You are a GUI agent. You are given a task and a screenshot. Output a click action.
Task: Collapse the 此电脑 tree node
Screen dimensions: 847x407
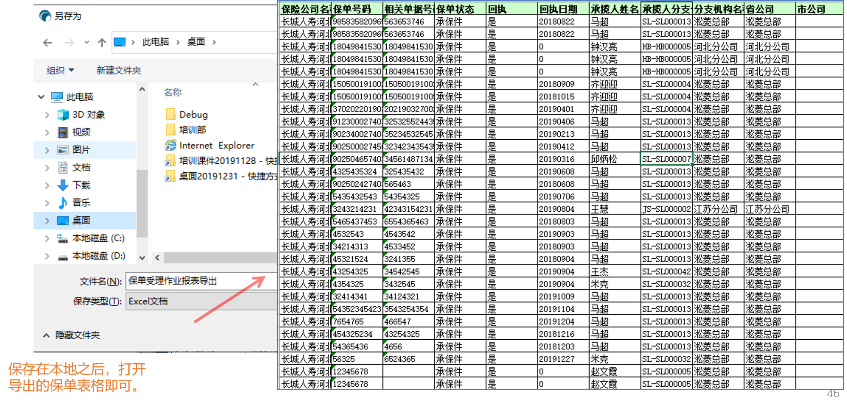(42, 97)
